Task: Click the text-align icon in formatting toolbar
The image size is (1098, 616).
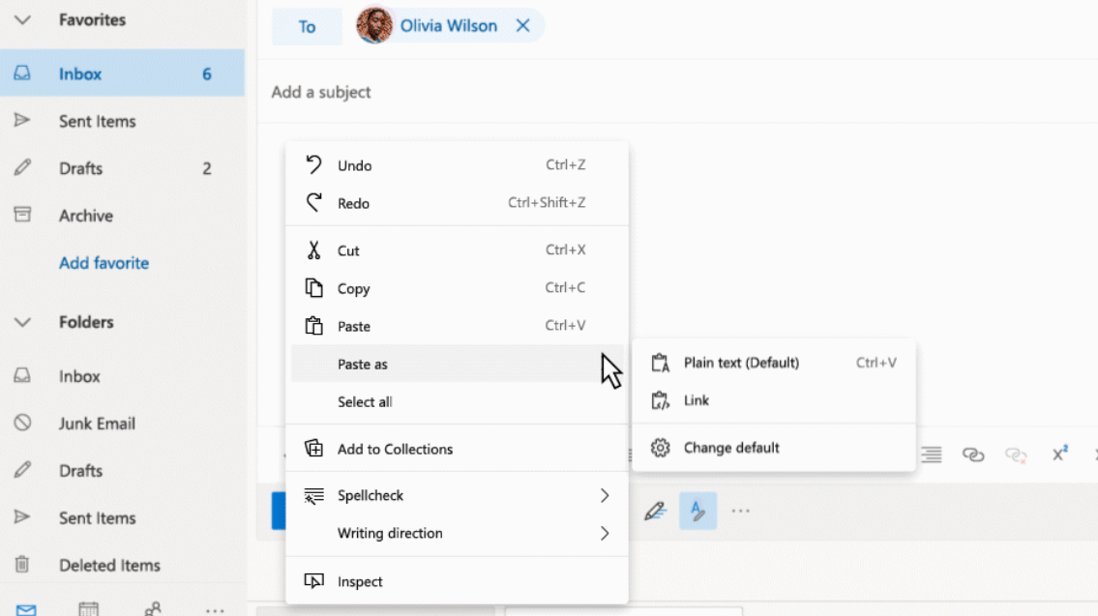Action: click(x=931, y=455)
